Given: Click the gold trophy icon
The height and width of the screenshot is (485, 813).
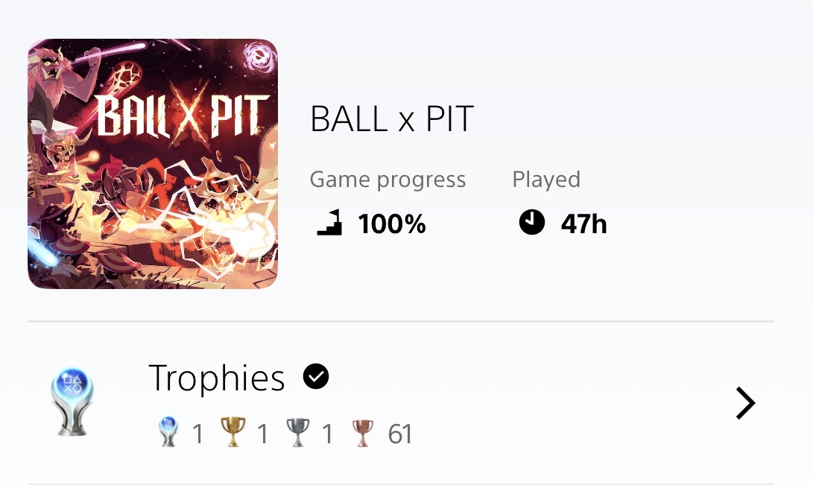Looking at the screenshot, I should tap(233, 433).
